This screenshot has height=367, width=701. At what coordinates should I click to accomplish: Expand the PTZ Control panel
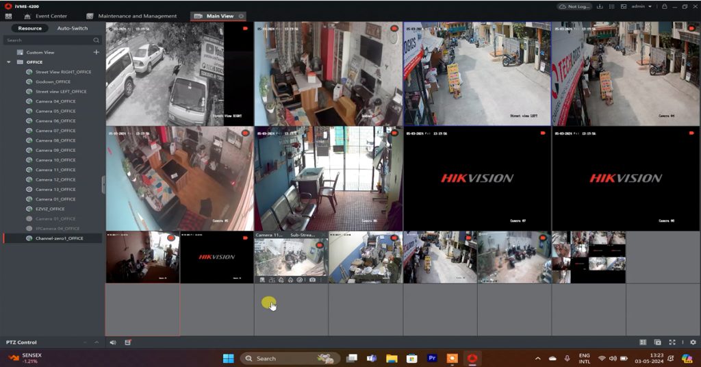pyautogui.click(x=96, y=342)
